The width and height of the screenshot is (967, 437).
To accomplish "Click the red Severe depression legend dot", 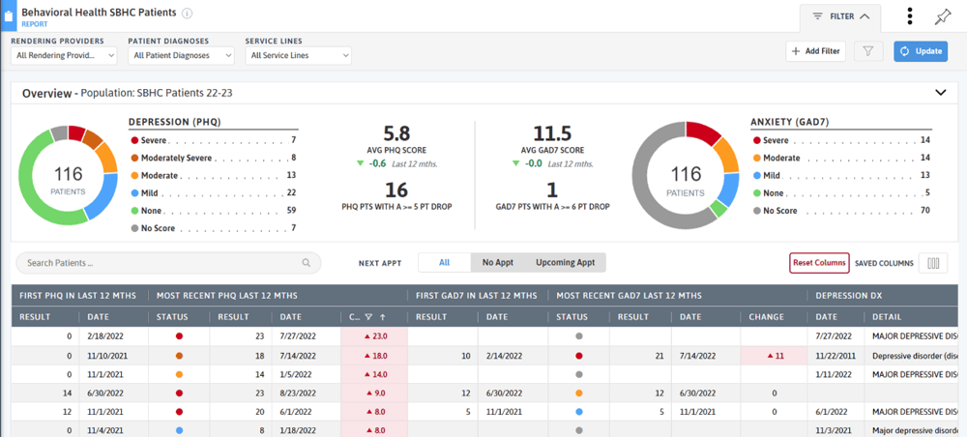I will [133, 140].
